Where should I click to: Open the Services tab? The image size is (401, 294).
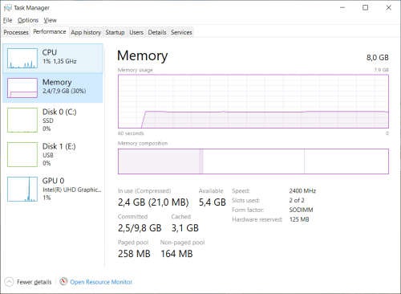pos(181,32)
